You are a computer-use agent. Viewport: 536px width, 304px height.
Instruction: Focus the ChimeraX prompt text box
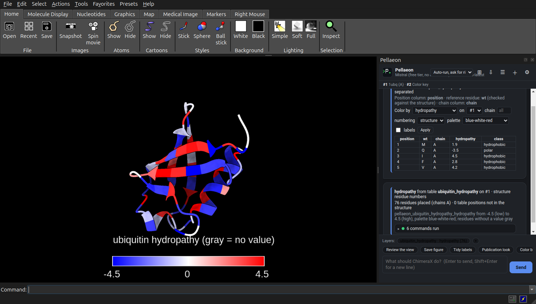point(445,264)
